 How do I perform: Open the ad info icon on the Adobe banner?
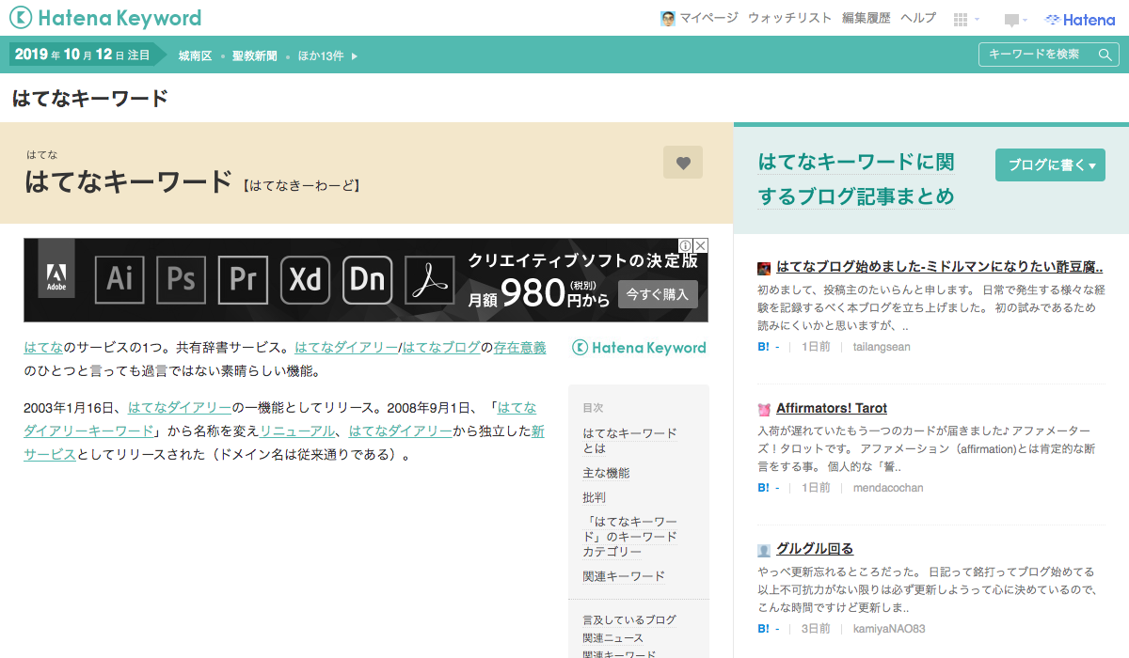(686, 245)
